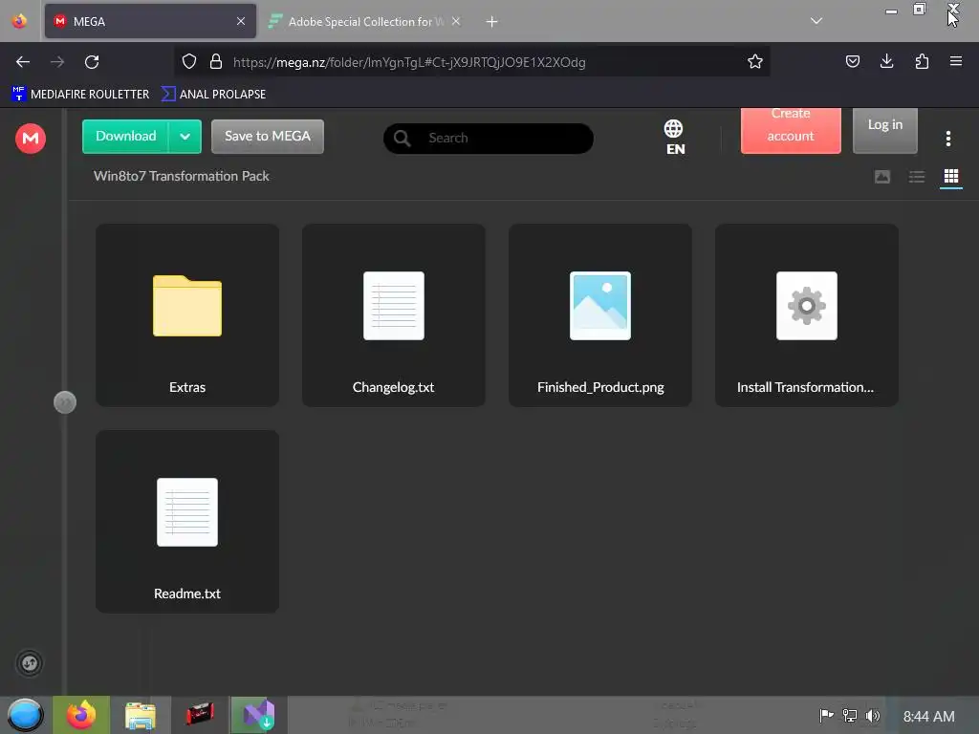979x734 pixels.
Task: Restore down the Firefox window
Action: [919, 10]
